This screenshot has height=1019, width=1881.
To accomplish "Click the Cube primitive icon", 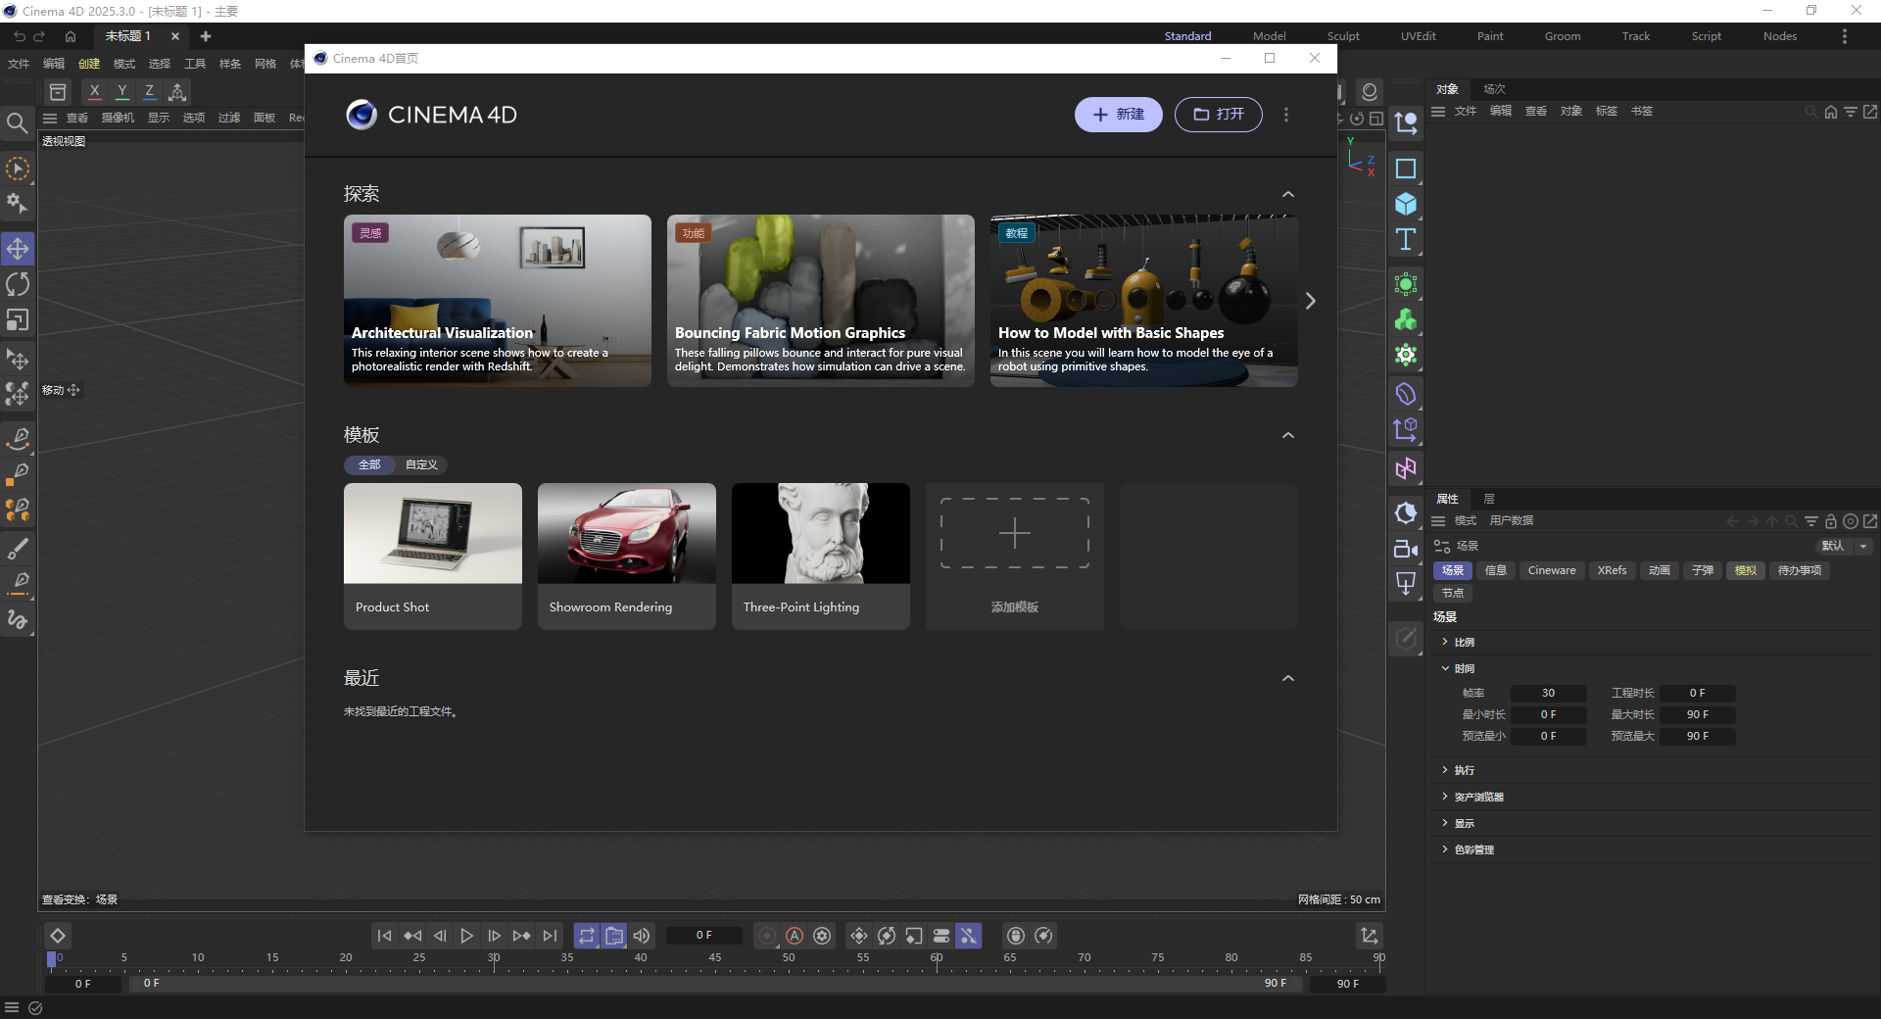I will pyautogui.click(x=1406, y=204).
